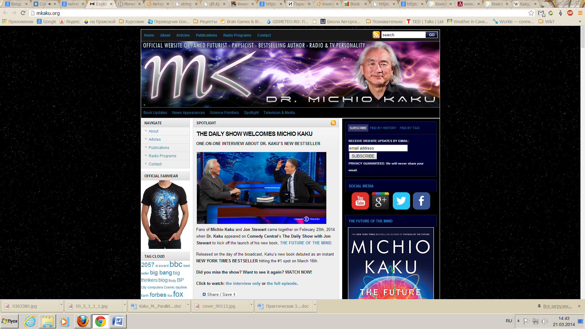Open the Пуск Start button
Screen dimensions: 585x329
(x=10, y=321)
